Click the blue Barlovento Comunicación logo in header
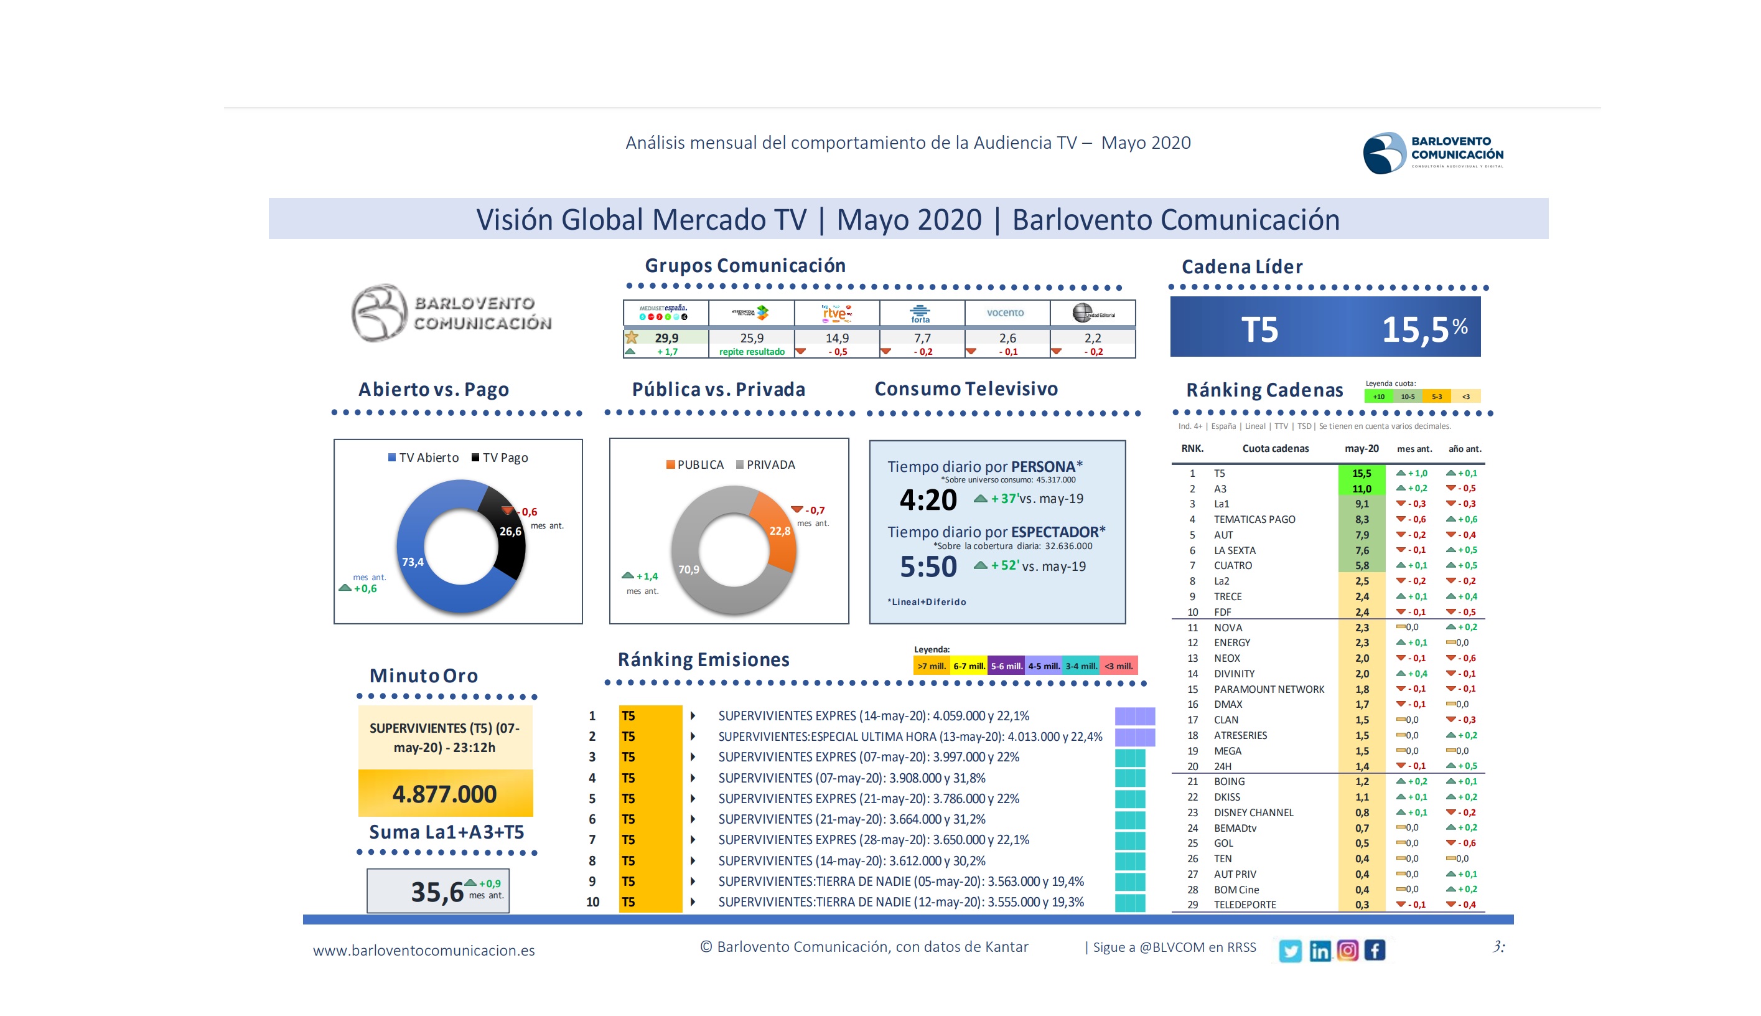The width and height of the screenshot is (1761, 1016). click(x=1432, y=153)
